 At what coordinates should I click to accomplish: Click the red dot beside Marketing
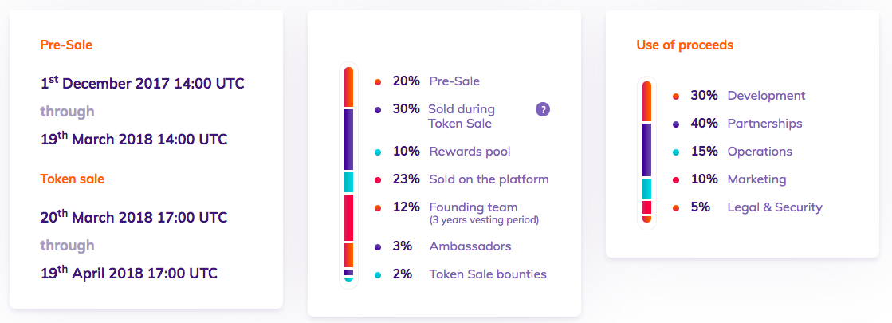676,179
